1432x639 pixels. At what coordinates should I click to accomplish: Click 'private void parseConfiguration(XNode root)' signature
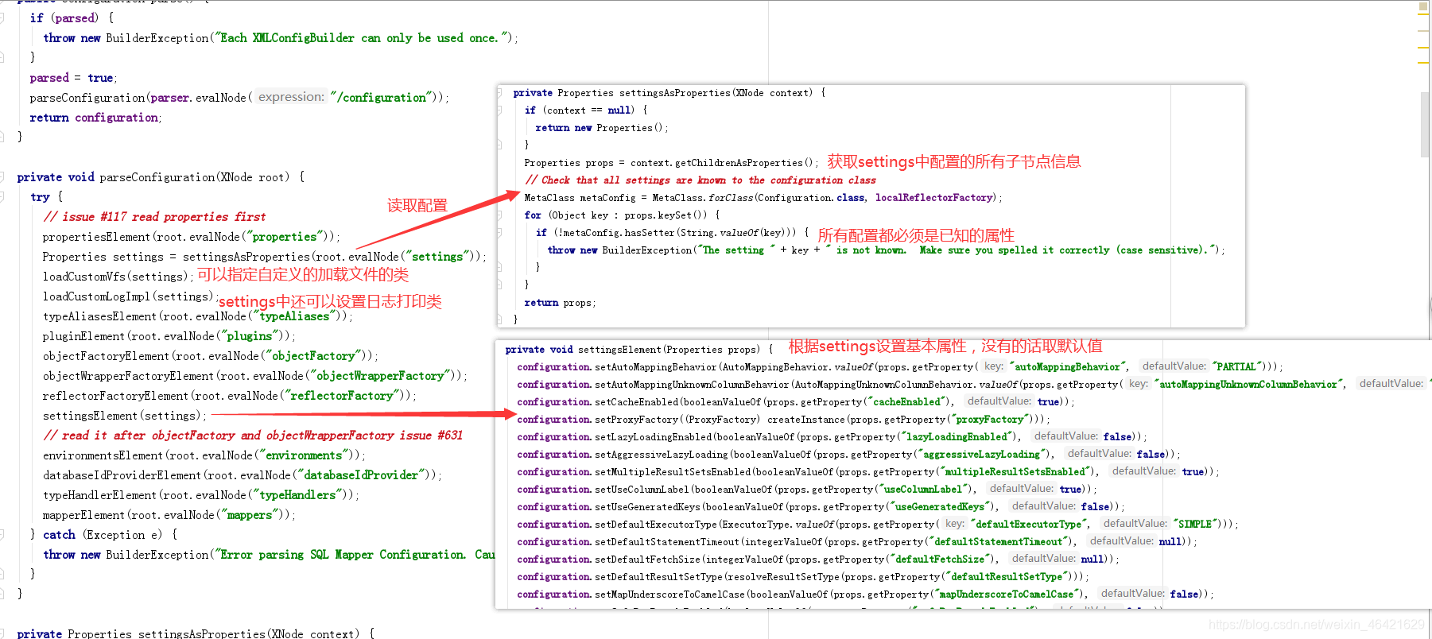(x=161, y=177)
